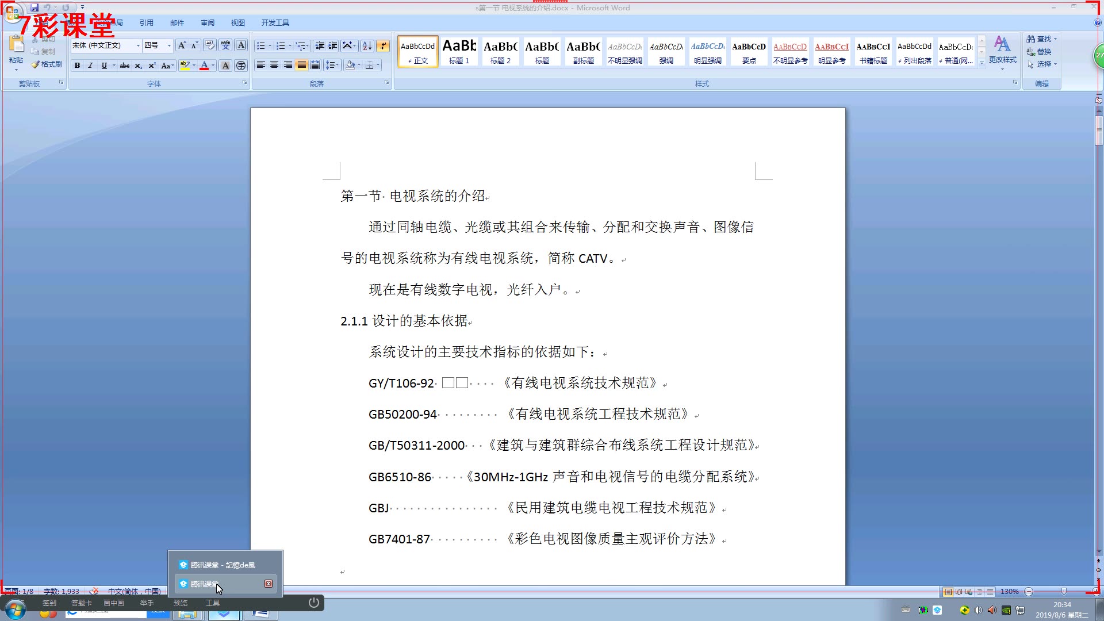Toggle Align Text Right
The width and height of the screenshot is (1104, 621).
pyautogui.click(x=288, y=65)
